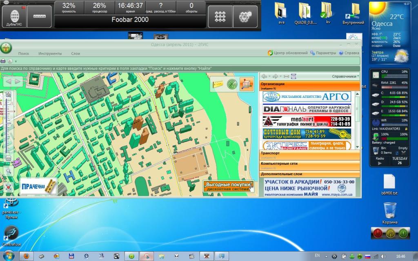
Task: Open the 2GIS round application menu button
Action: click(6, 48)
